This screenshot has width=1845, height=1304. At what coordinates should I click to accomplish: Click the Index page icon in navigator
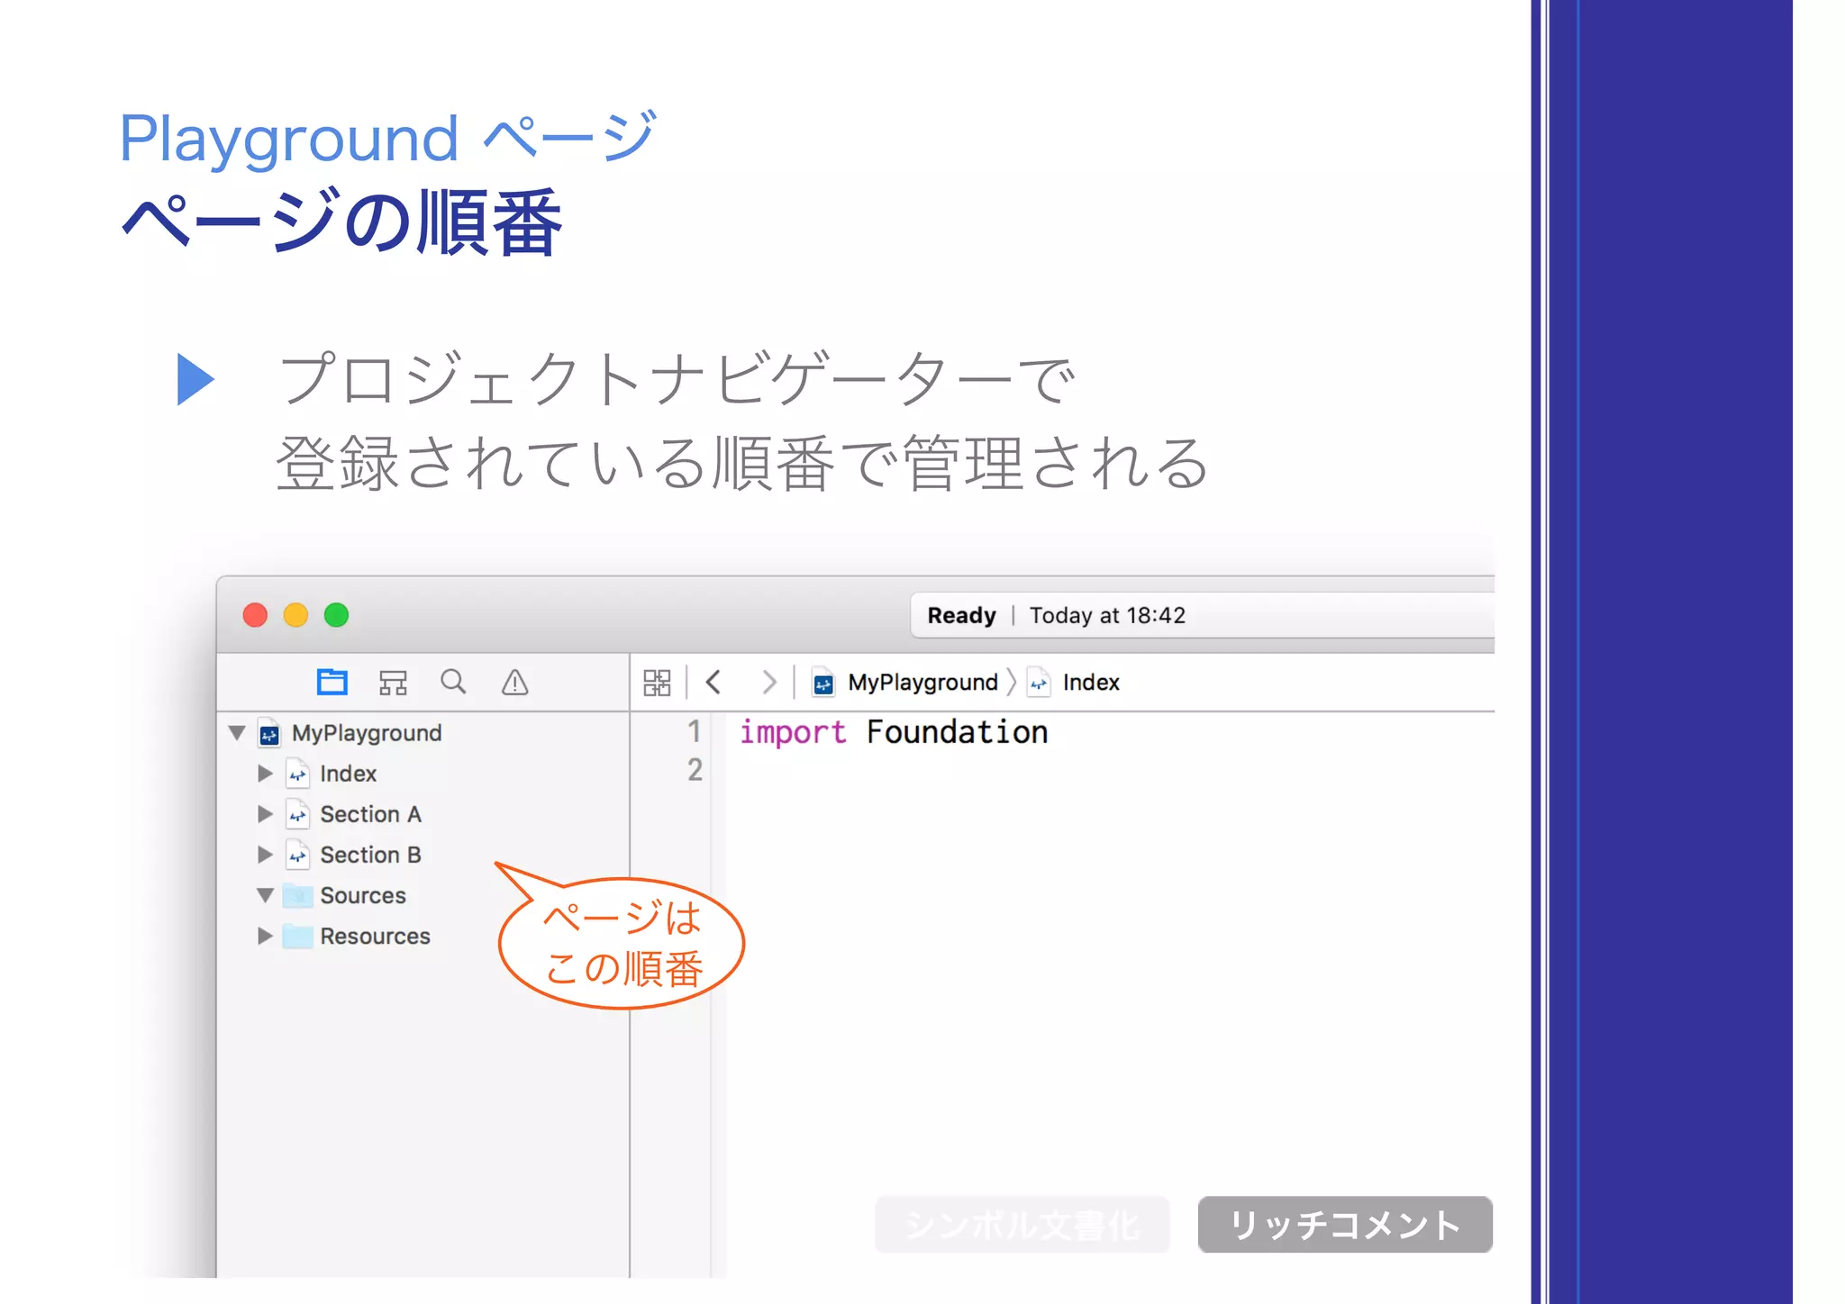(297, 774)
